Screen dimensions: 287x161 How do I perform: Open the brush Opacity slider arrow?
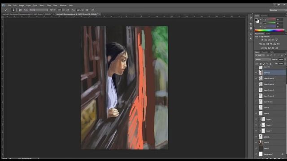point(63,10)
